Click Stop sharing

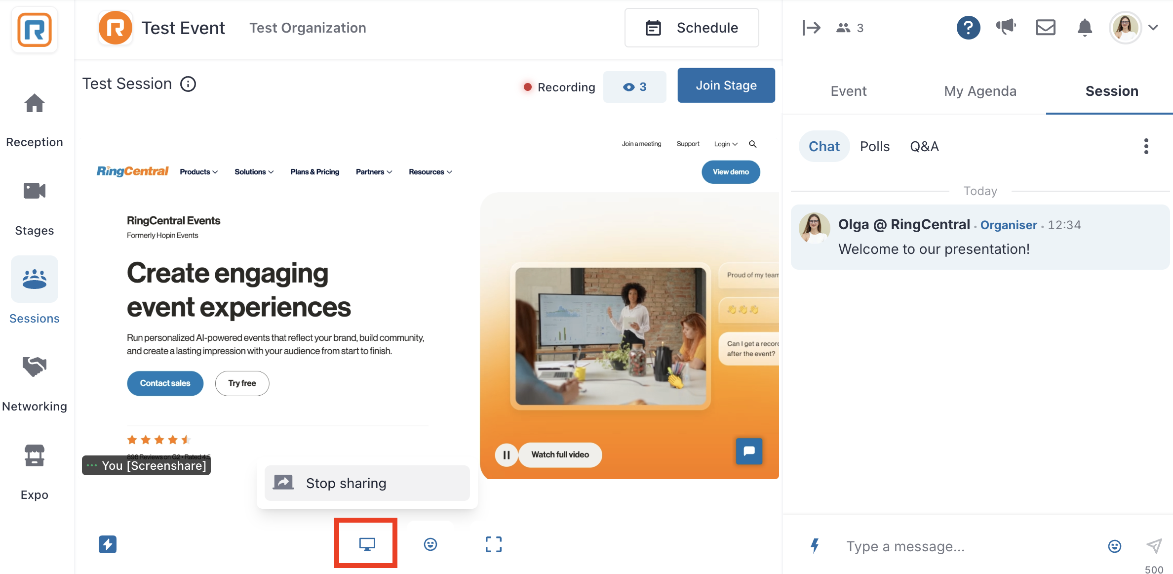pos(367,483)
